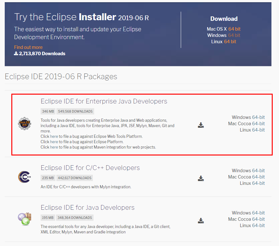Click the Eclipse IDE 2019-06 R Packages heading
This screenshot has width=279, height=246.
pos(61,76)
